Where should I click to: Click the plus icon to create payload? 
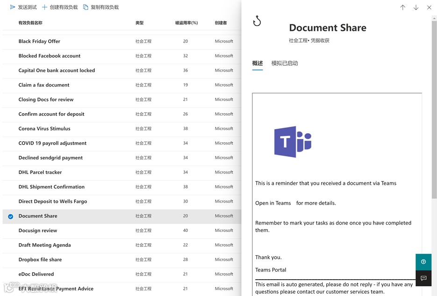click(45, 7)
